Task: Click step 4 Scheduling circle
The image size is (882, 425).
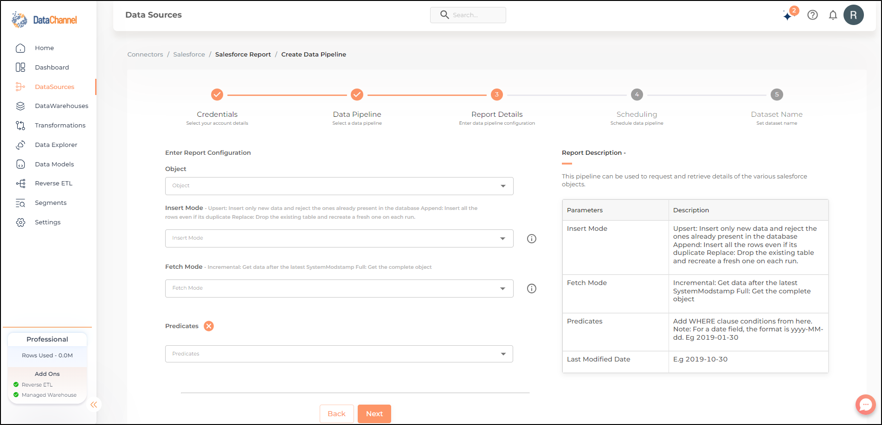Action: click(637, 95)
